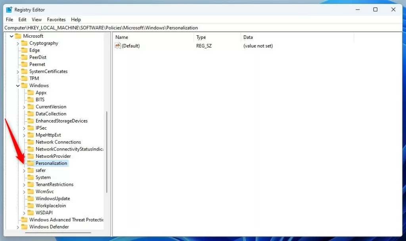This screenshot has width=406, height=241.
Task: Click the WindowsUpdate folder icon
Action: (x=31, y=198)
